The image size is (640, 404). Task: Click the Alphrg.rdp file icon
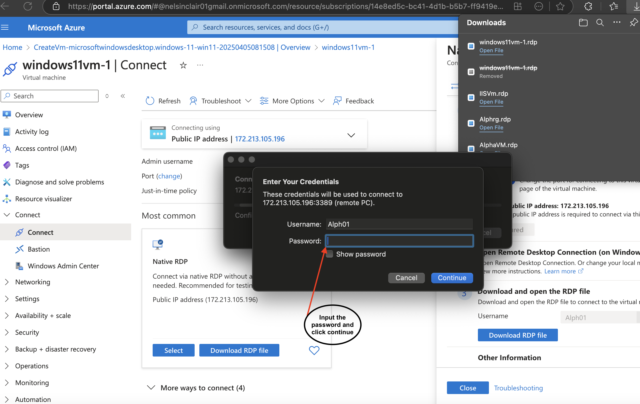(471, 123)
